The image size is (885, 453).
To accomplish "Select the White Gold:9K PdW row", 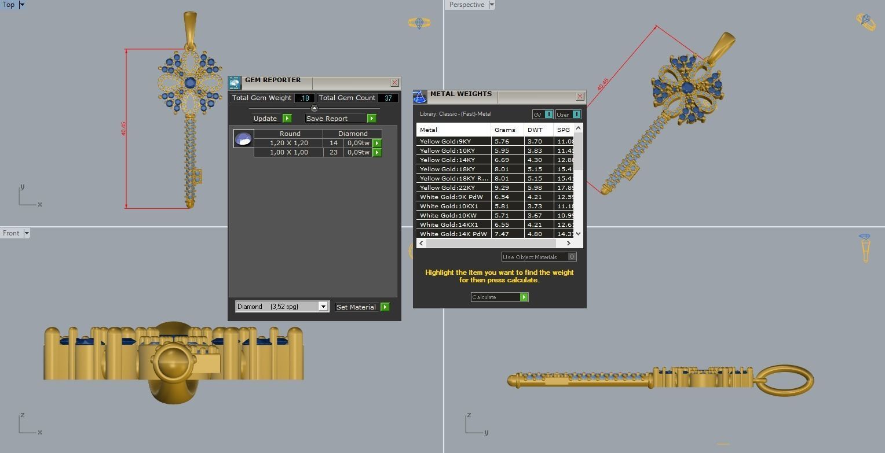I will (495, 197).
